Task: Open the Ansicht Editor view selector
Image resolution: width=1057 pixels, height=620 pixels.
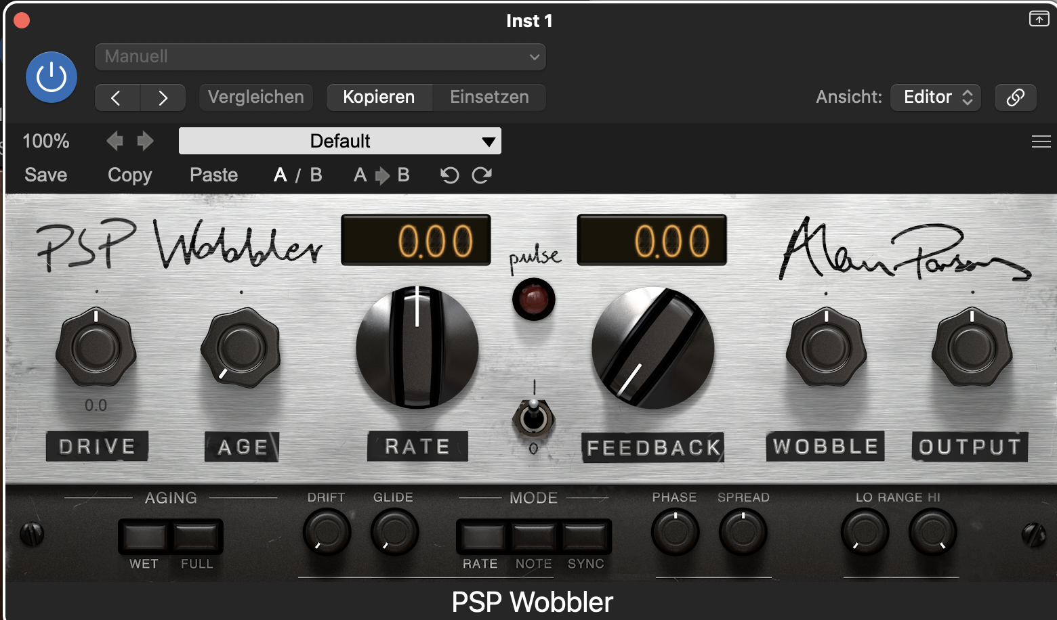Action: coord(936,97)
